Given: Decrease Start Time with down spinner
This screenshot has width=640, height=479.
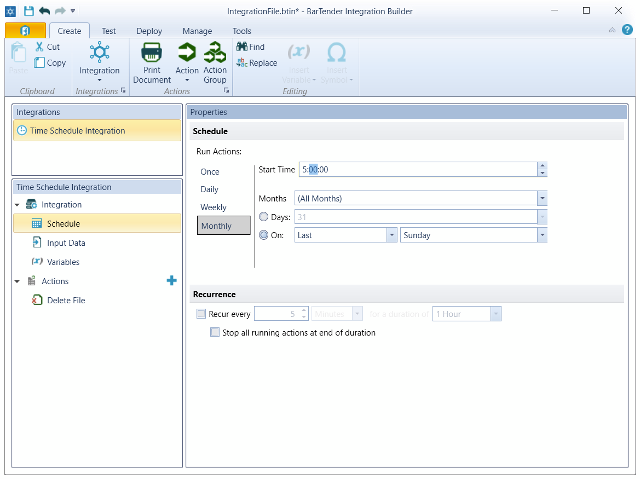Looking at the screenshot, I should (x=542, y=173).
